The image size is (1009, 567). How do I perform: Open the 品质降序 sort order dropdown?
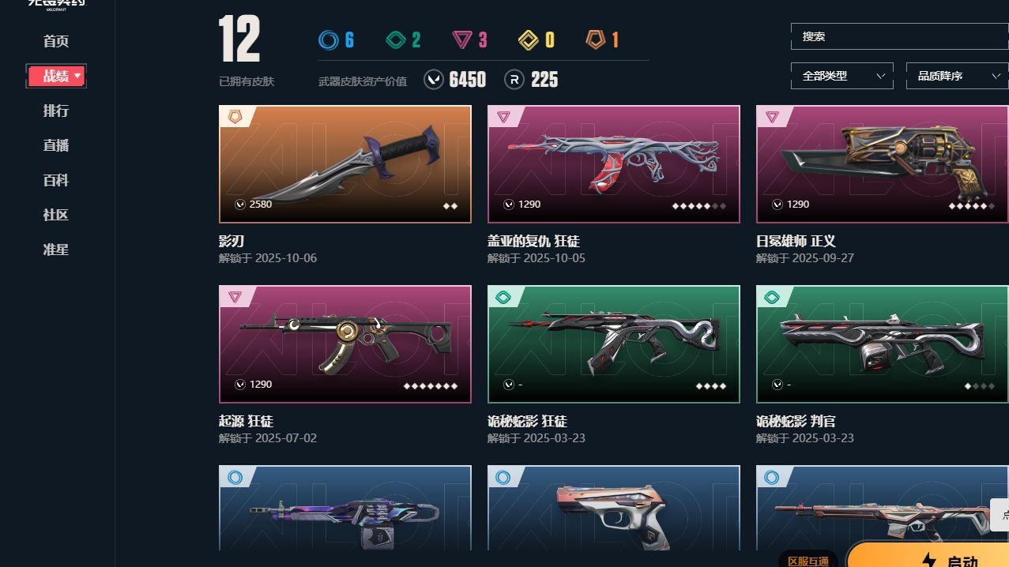(957, 76)
